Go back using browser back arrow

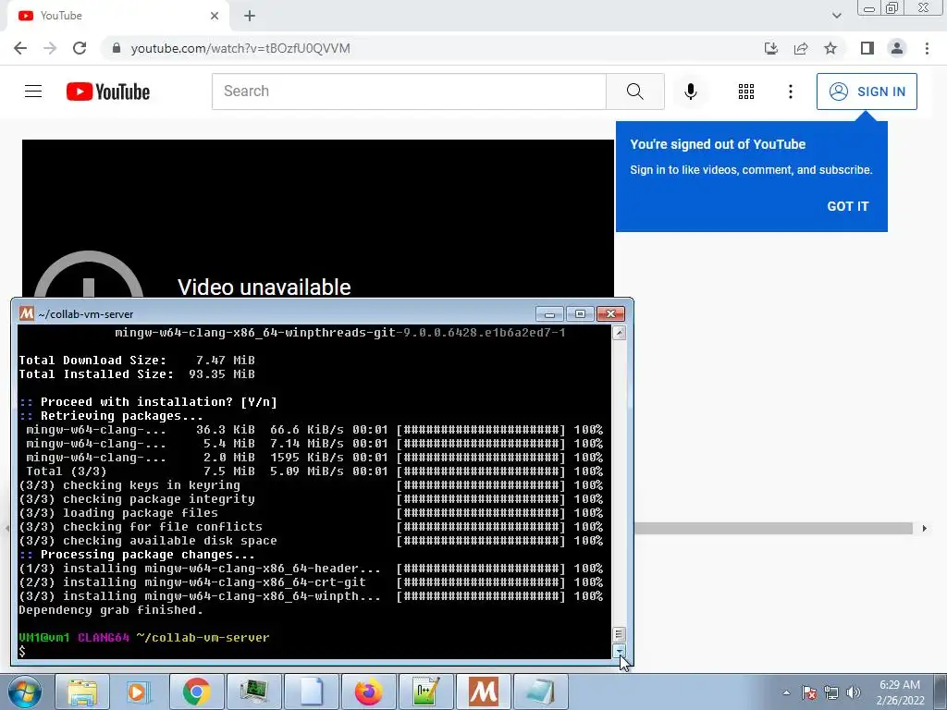[20, 48]
